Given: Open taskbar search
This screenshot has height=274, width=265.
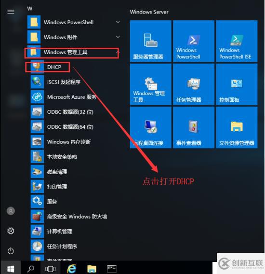Looking at the screenshot, I should pos(31,269).
